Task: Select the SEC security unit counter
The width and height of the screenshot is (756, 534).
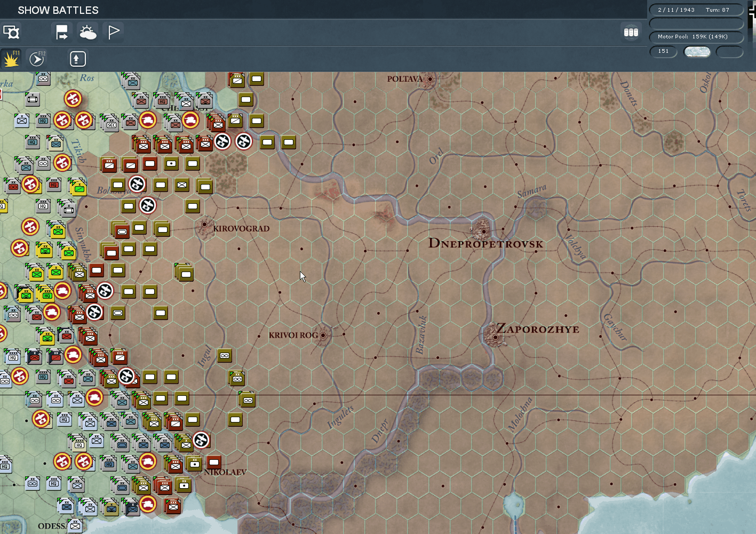Action: [111, 124]
